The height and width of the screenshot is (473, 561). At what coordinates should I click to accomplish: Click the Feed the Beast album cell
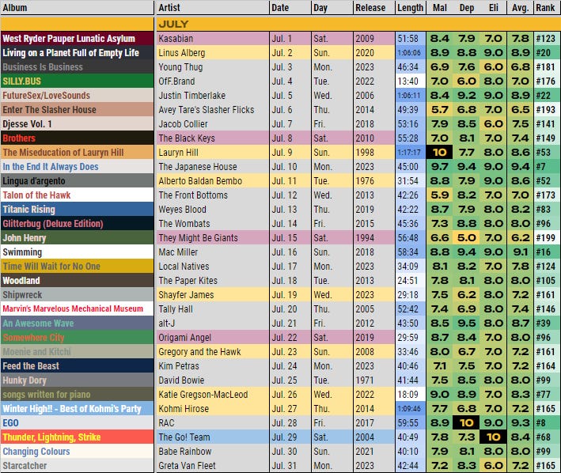point(78,365)
